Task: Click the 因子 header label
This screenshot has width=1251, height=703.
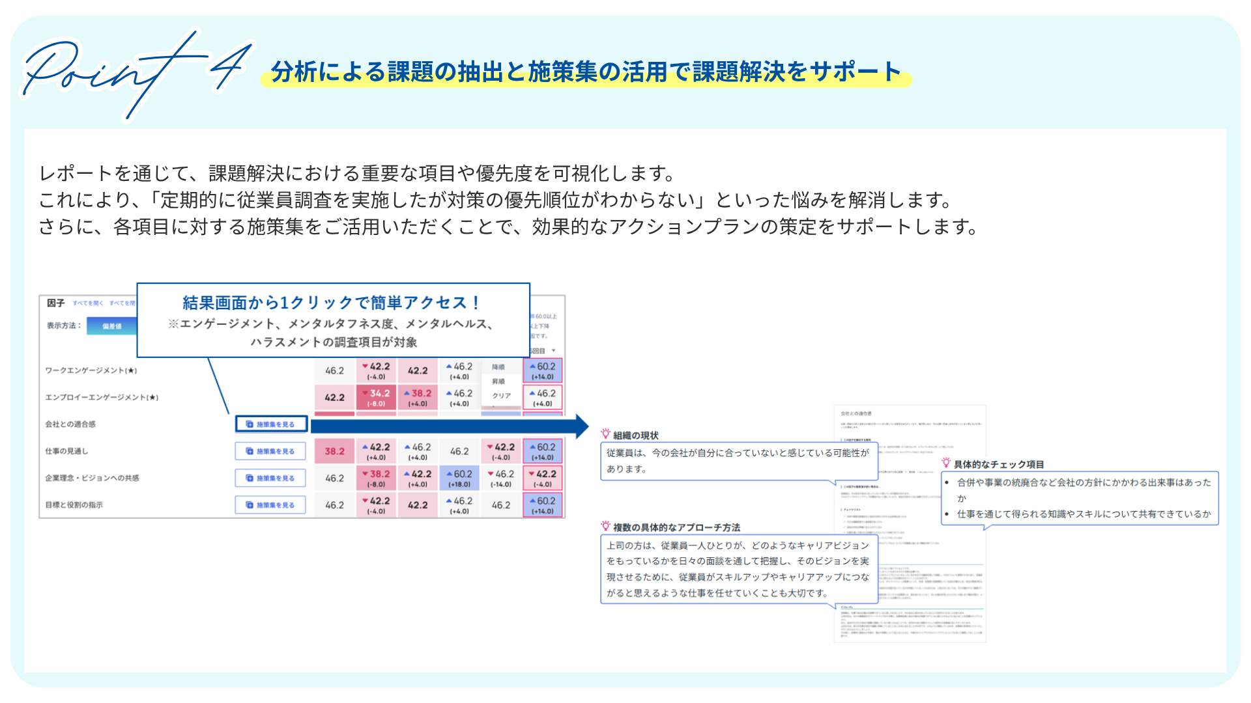Action: [x=55, y=303]
